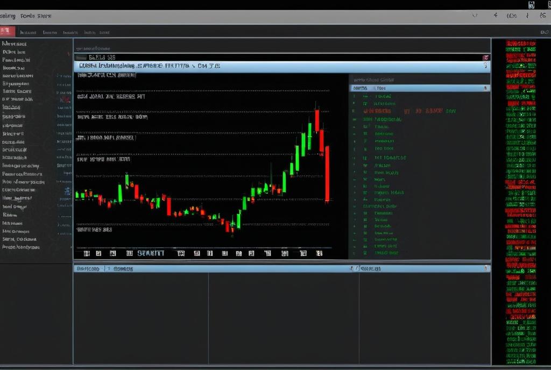Click the disk icon in the top black bar
This screenshot has height=370, width=551.
[531, 4]
